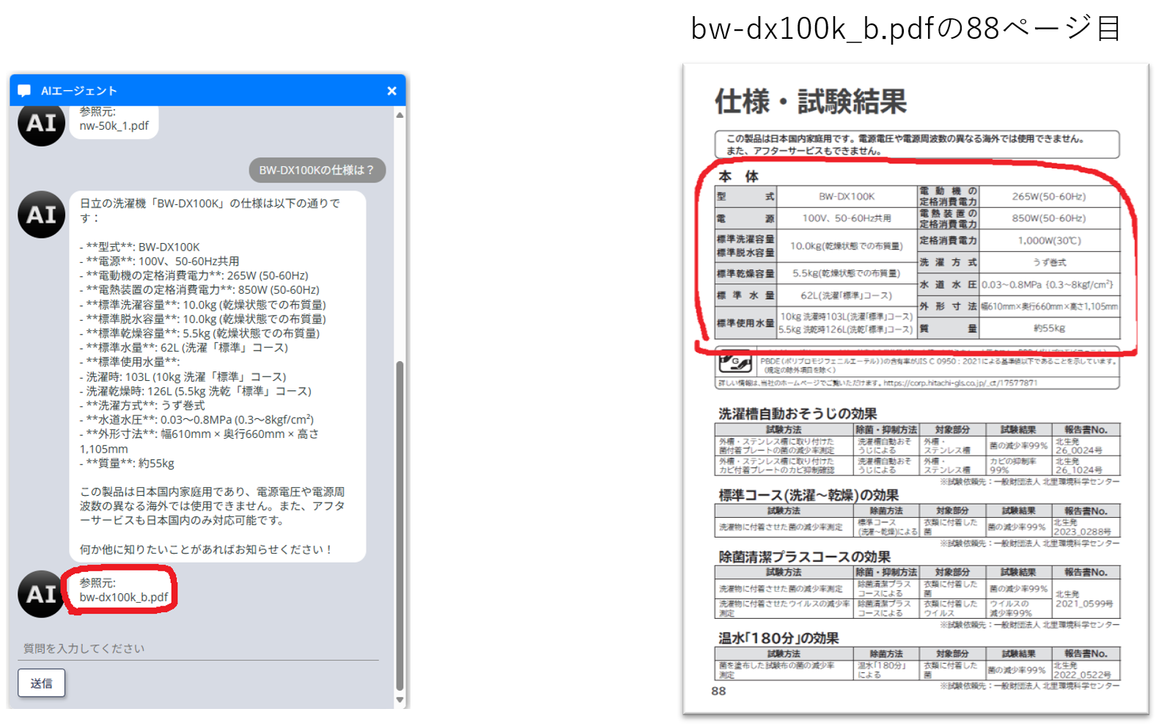
Task: Click the bw-dx100k_b.pdfの88ページ目 caption
Action: tap(906, 28)
